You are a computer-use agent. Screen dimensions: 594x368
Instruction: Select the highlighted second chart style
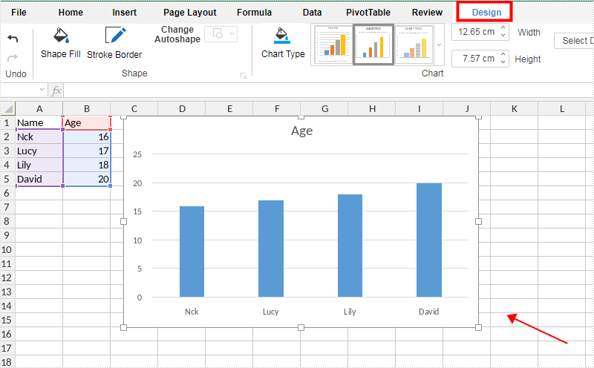[373, 45]
